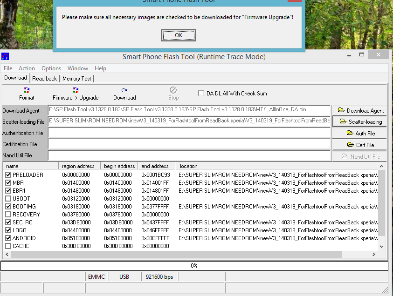Click the end address column header
This screenshot has width=393, height=296.
pos(156,166)
